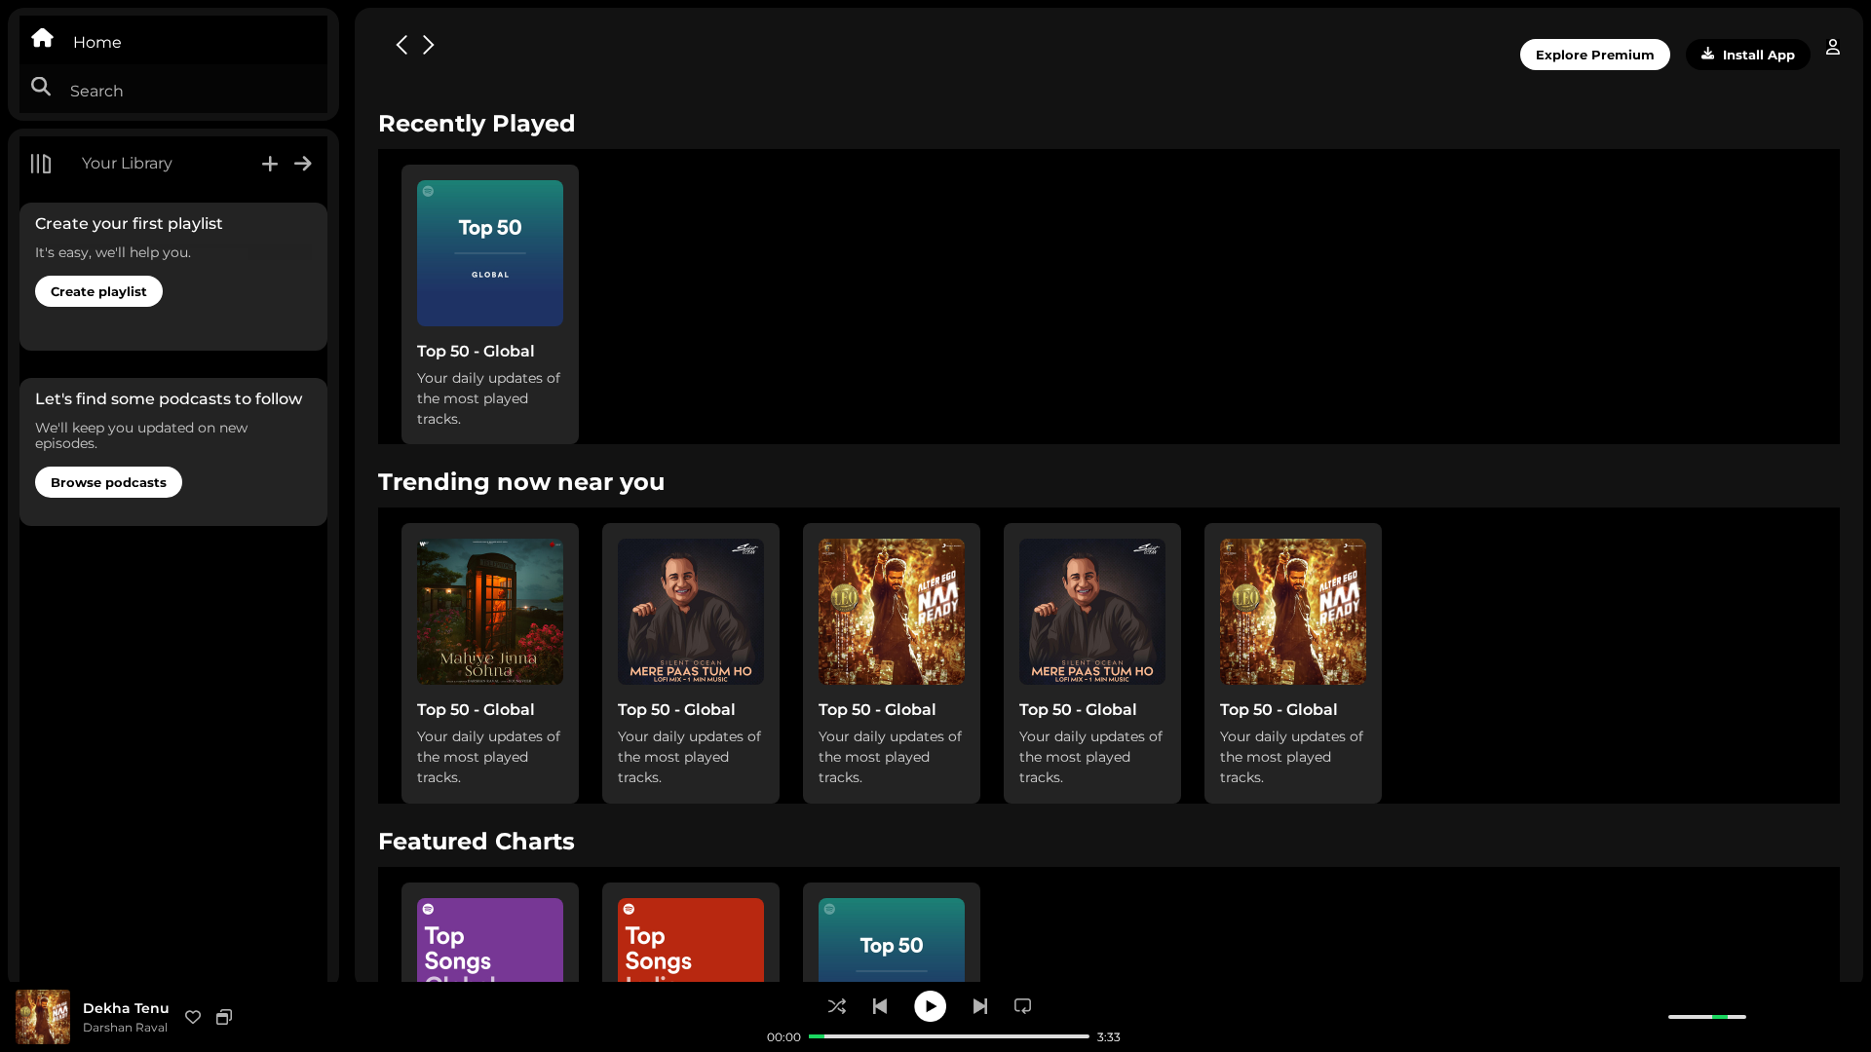
Task: Open second Mere Paas Tum Ho card
Action: pyautogui.click(x=1092, y=663)
